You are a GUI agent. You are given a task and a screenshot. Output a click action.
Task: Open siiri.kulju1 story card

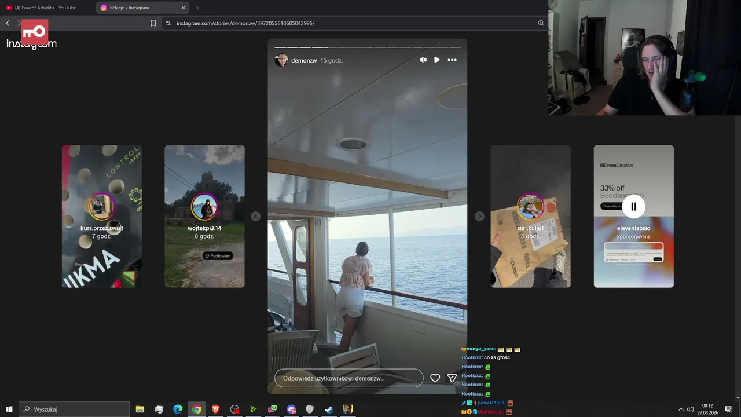(530, 216)
